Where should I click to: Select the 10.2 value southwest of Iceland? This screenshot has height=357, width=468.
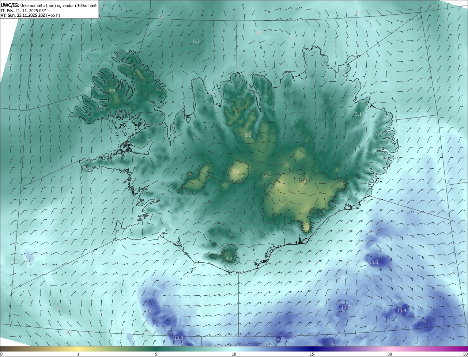point(96,256)
